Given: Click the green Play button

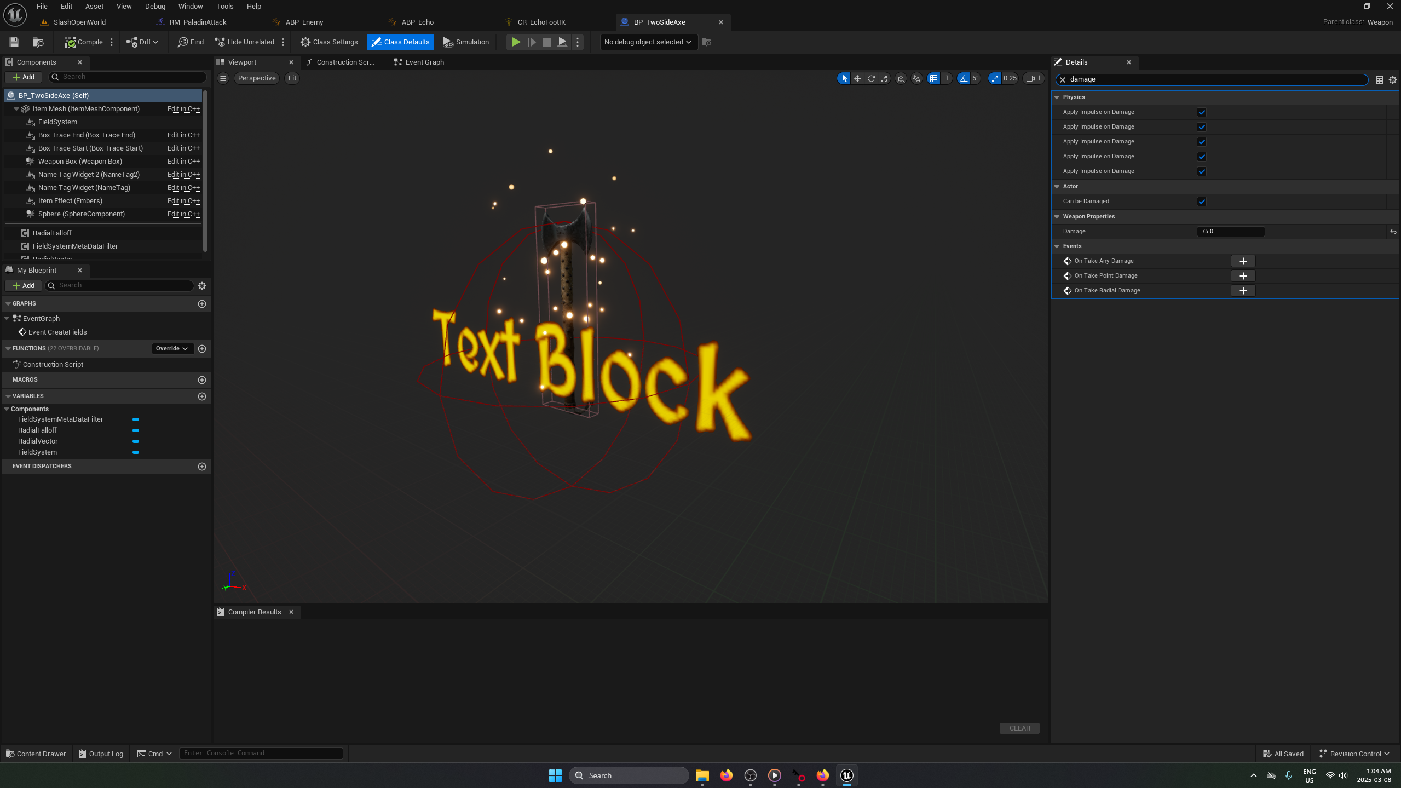Looking at the screenshot, I should pyautogui.click(x=515, y=42).
